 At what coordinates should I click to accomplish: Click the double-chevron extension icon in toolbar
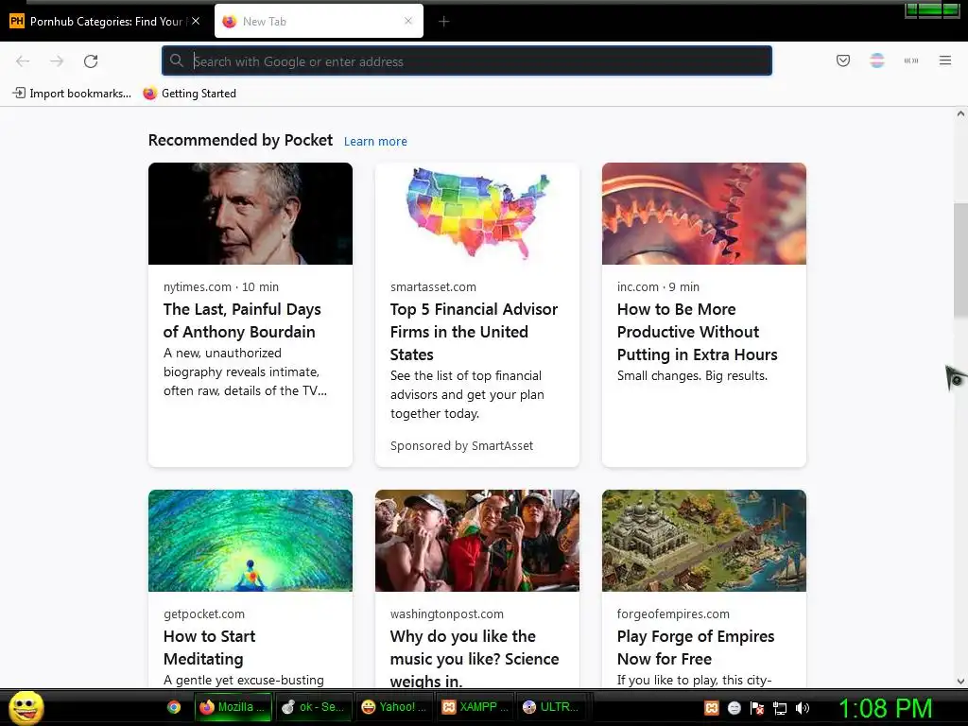click(x=911, y=60)
